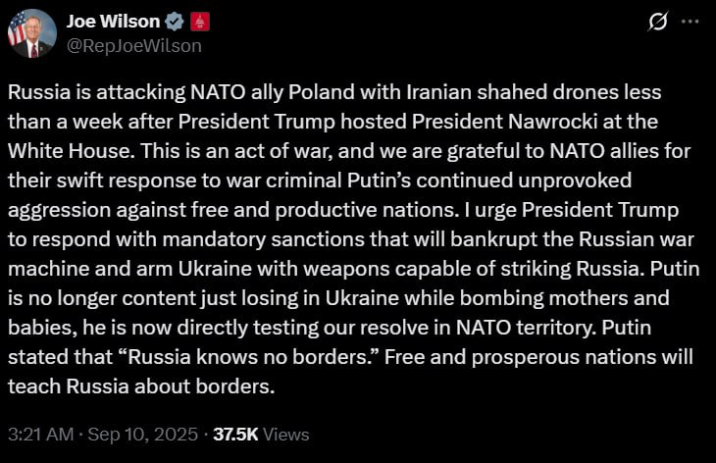Open the three-dot more options menu
Image resolution: width=716 pixels, height=463 pixels.
pos(690,21)
